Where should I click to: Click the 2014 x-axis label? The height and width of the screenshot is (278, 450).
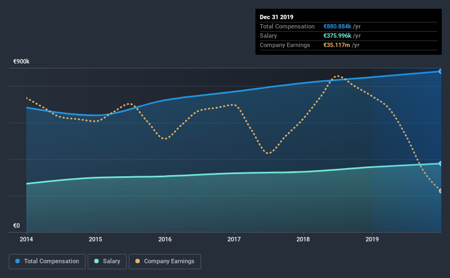(26, 239)
